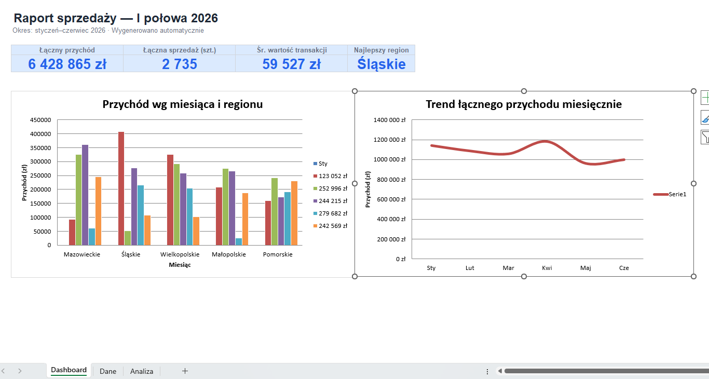Click the trend chart title text

tap(524, 104)
